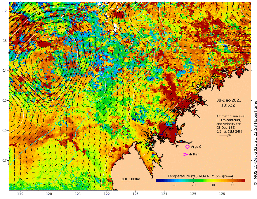The height and width of the screenshot is (199, 257).
Task: Click the latitude axis label -15
Action: coord(4,100)
